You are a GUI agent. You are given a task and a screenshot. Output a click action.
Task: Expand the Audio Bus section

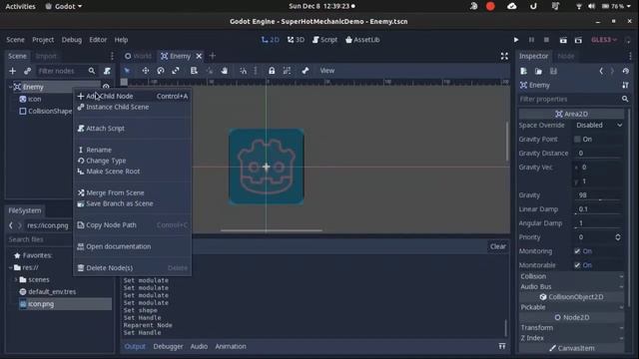click(571, 286)
